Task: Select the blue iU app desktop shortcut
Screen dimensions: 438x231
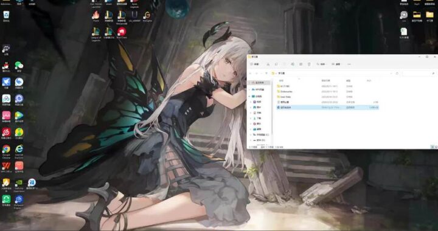Action: click(x=32, y=184)
